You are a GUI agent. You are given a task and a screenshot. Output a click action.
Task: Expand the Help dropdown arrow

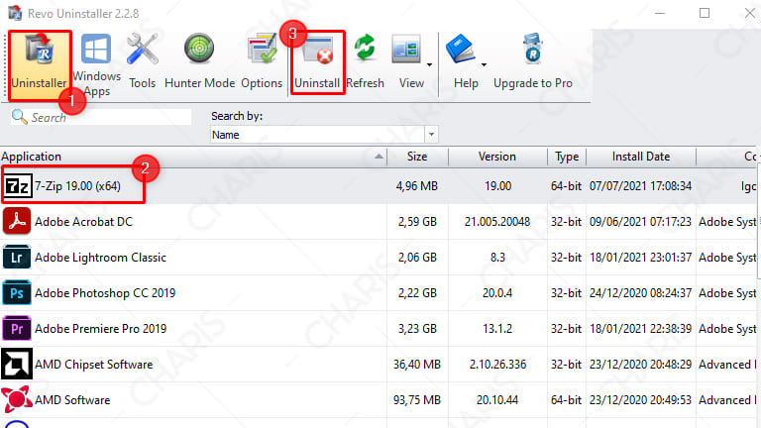pos(484,64)
